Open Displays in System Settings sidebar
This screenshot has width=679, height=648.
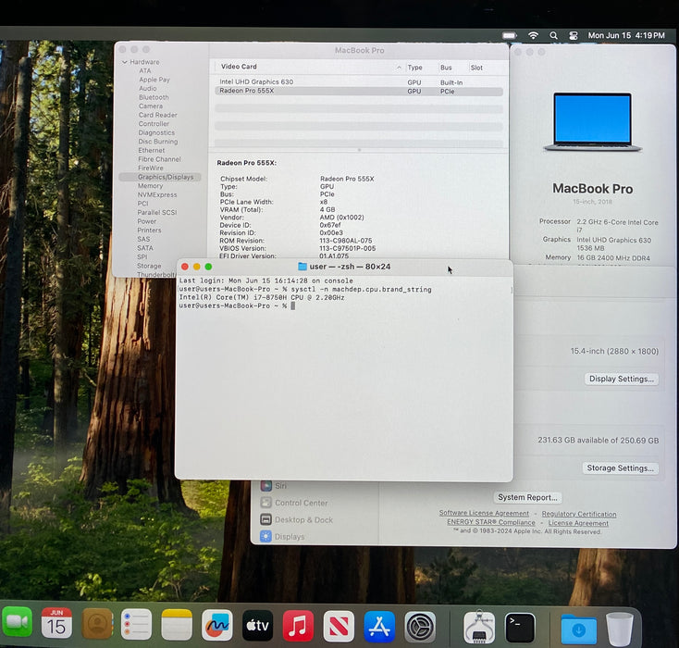283,537
